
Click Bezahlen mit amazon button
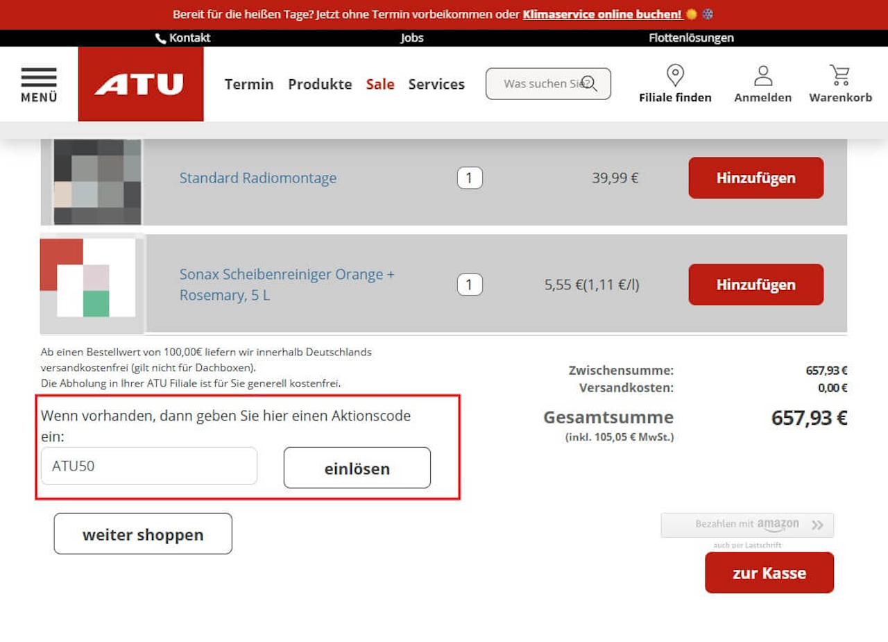pyautogui.click(x=747, y=525)
